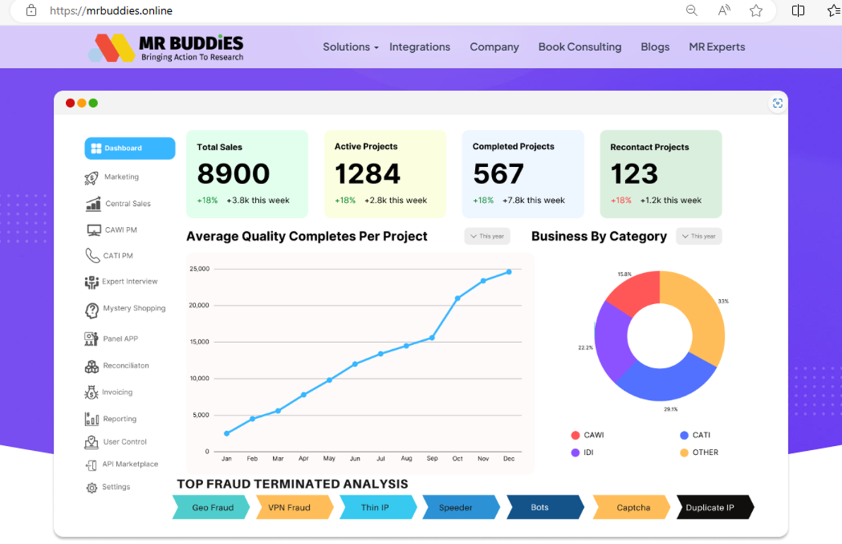Select the CAWI PM monitor icon
The image size is (842, 544).
click(x=94, y=230)
